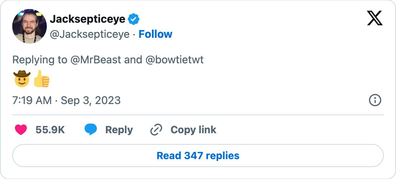Click the Copy link text
This screenshot has width=396, height=180.
(193, 130)
